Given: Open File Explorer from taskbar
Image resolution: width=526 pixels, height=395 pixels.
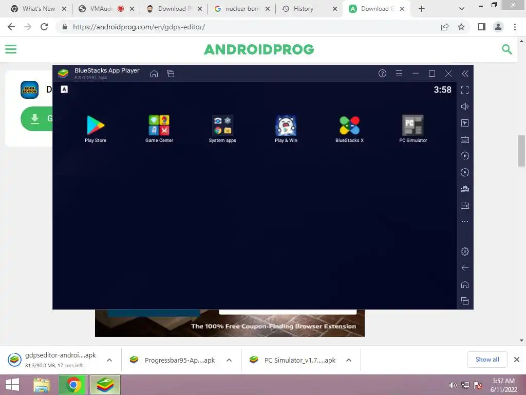Looking at the screenshot, I should point(42,385).
